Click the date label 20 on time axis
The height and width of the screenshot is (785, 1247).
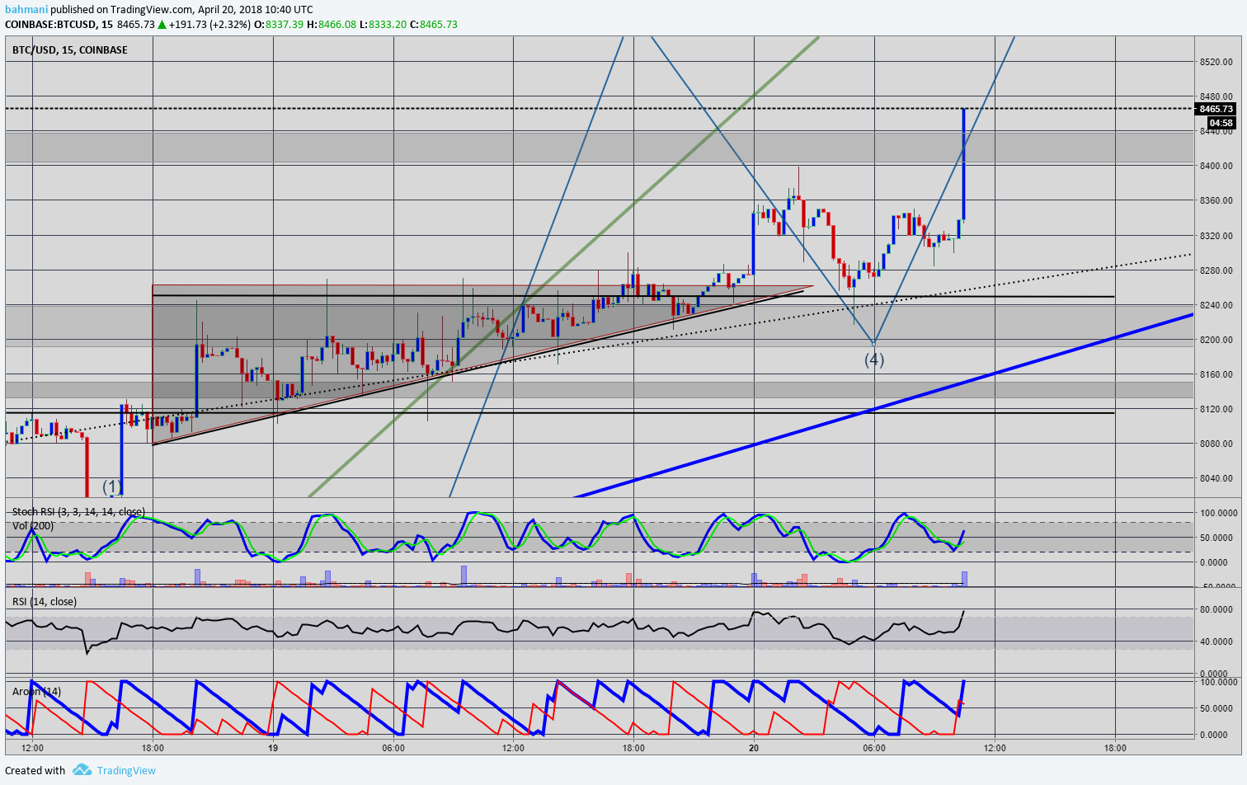(x=754, y=748)
